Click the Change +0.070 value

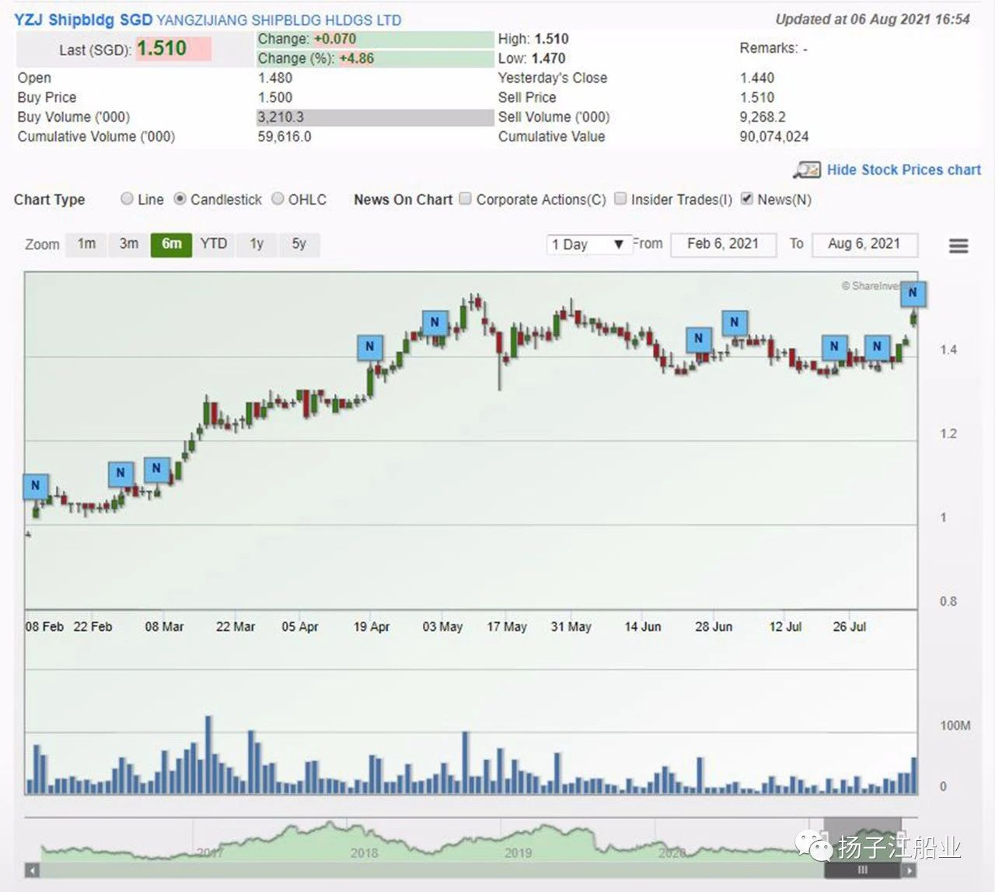click(x=335, y=39)
